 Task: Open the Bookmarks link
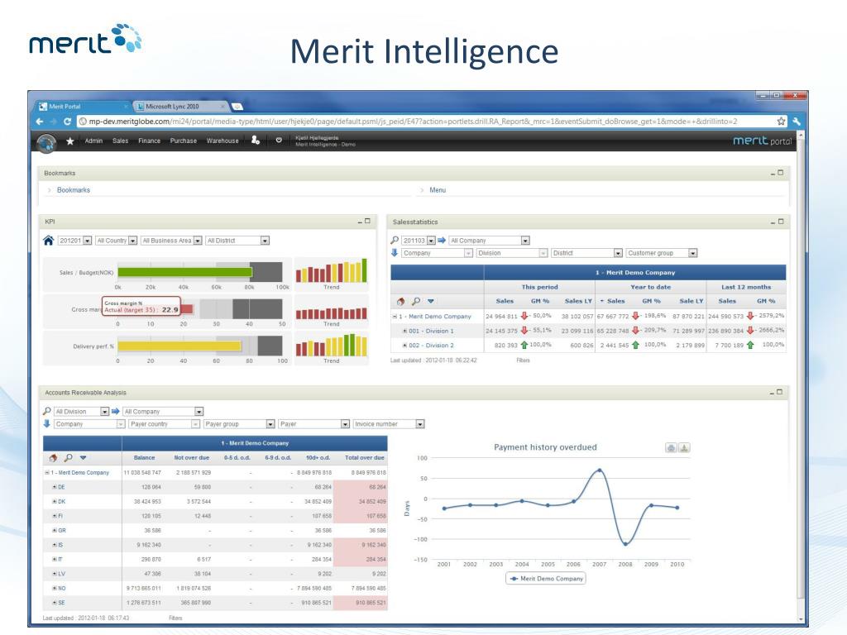point(74,190)
